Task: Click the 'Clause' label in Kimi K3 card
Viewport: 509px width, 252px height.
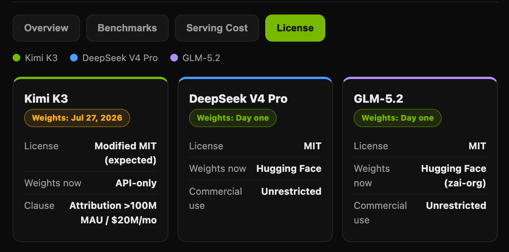Action: 39,206
